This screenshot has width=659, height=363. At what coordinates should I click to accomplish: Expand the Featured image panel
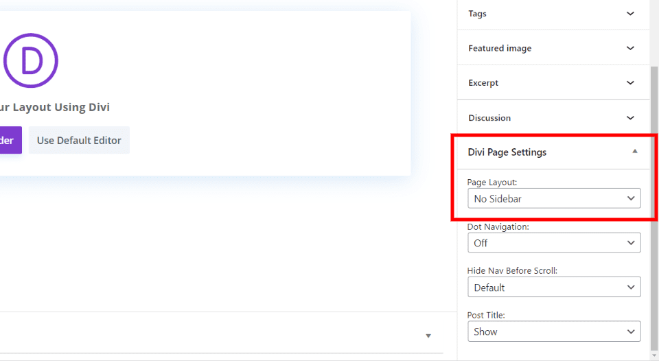(553, 48)
